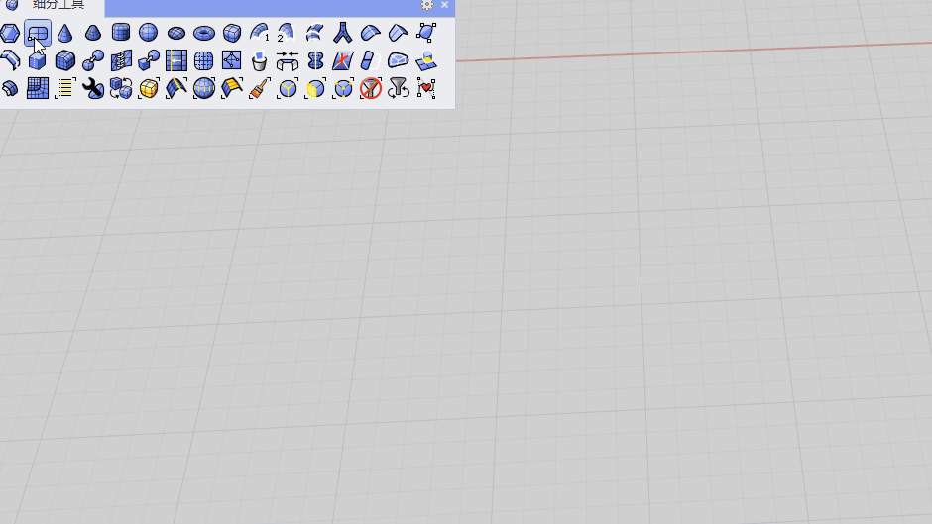
Task: Create a SubD box
Action: tap(232, 33)
